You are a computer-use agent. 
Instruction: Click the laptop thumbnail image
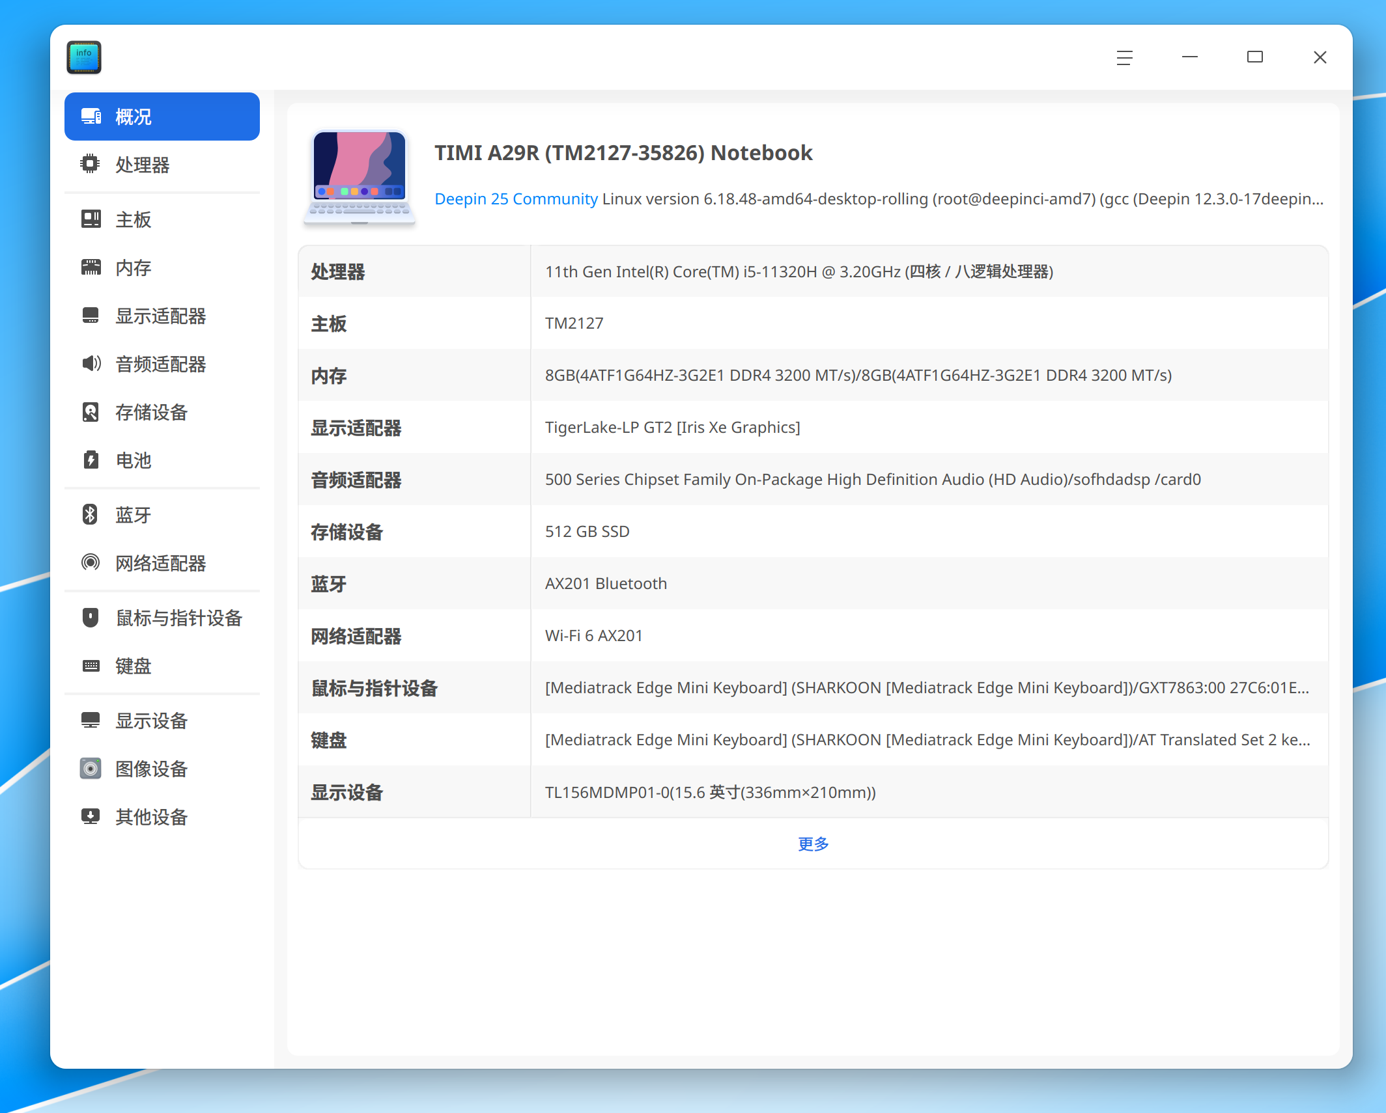pyautogui.click(x=360, y=177)
